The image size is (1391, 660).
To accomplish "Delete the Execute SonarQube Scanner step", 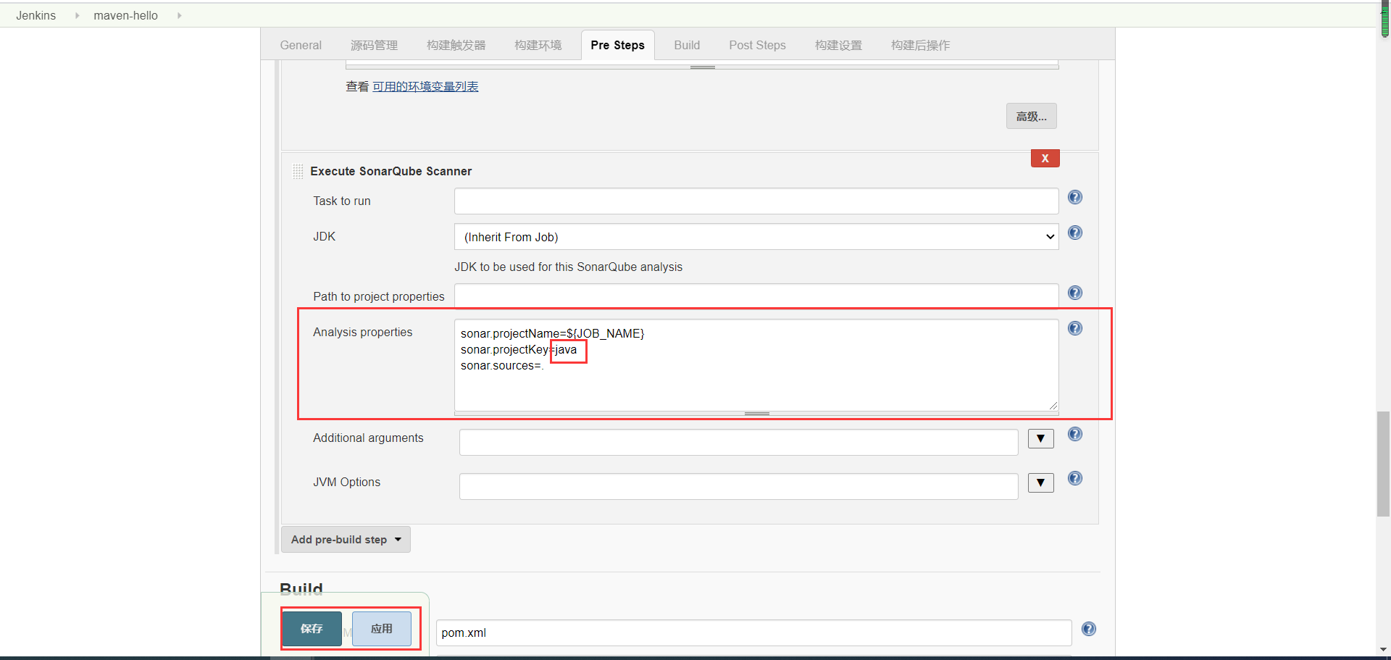I will [x=1045, y=158].
